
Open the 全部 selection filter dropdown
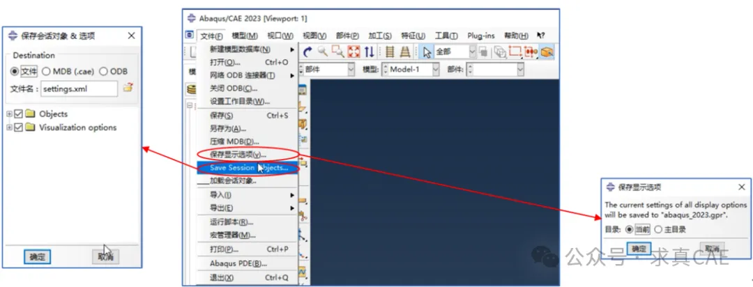pos(472,52)
